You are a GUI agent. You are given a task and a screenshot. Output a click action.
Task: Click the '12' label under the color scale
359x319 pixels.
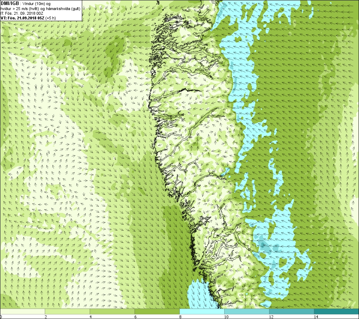271,317
